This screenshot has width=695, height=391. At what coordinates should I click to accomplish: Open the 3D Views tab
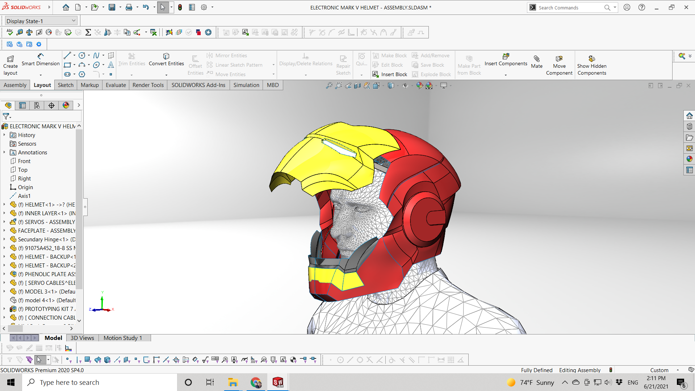(x=82, y=338)
